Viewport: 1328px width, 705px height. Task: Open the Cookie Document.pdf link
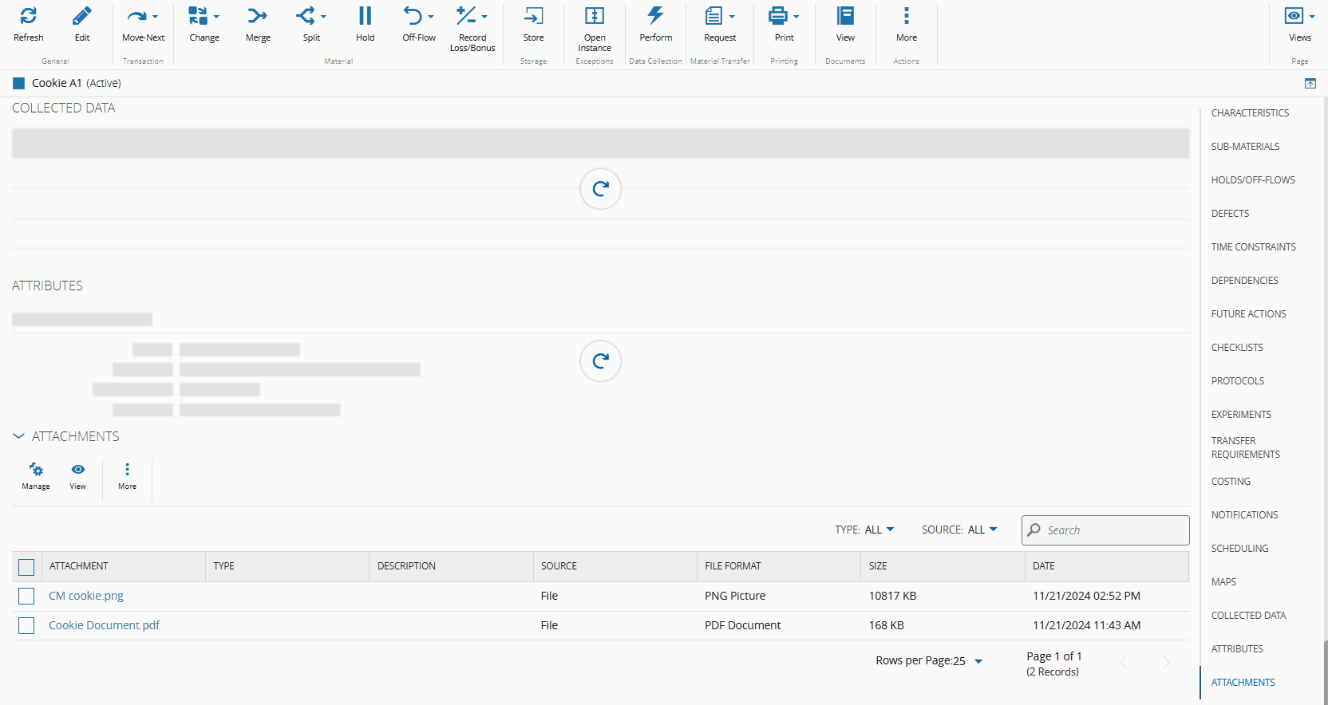pyautogui.click(x=104, y=625)
